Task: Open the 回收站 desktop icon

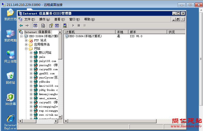Action: [x=10, y=76]
